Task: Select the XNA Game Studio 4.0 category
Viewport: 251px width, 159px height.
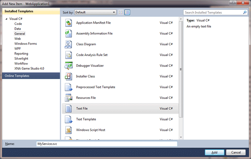Action: point(29,68)
